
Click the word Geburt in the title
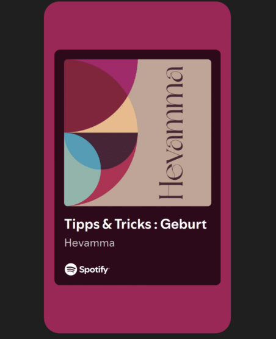(184, 224)
